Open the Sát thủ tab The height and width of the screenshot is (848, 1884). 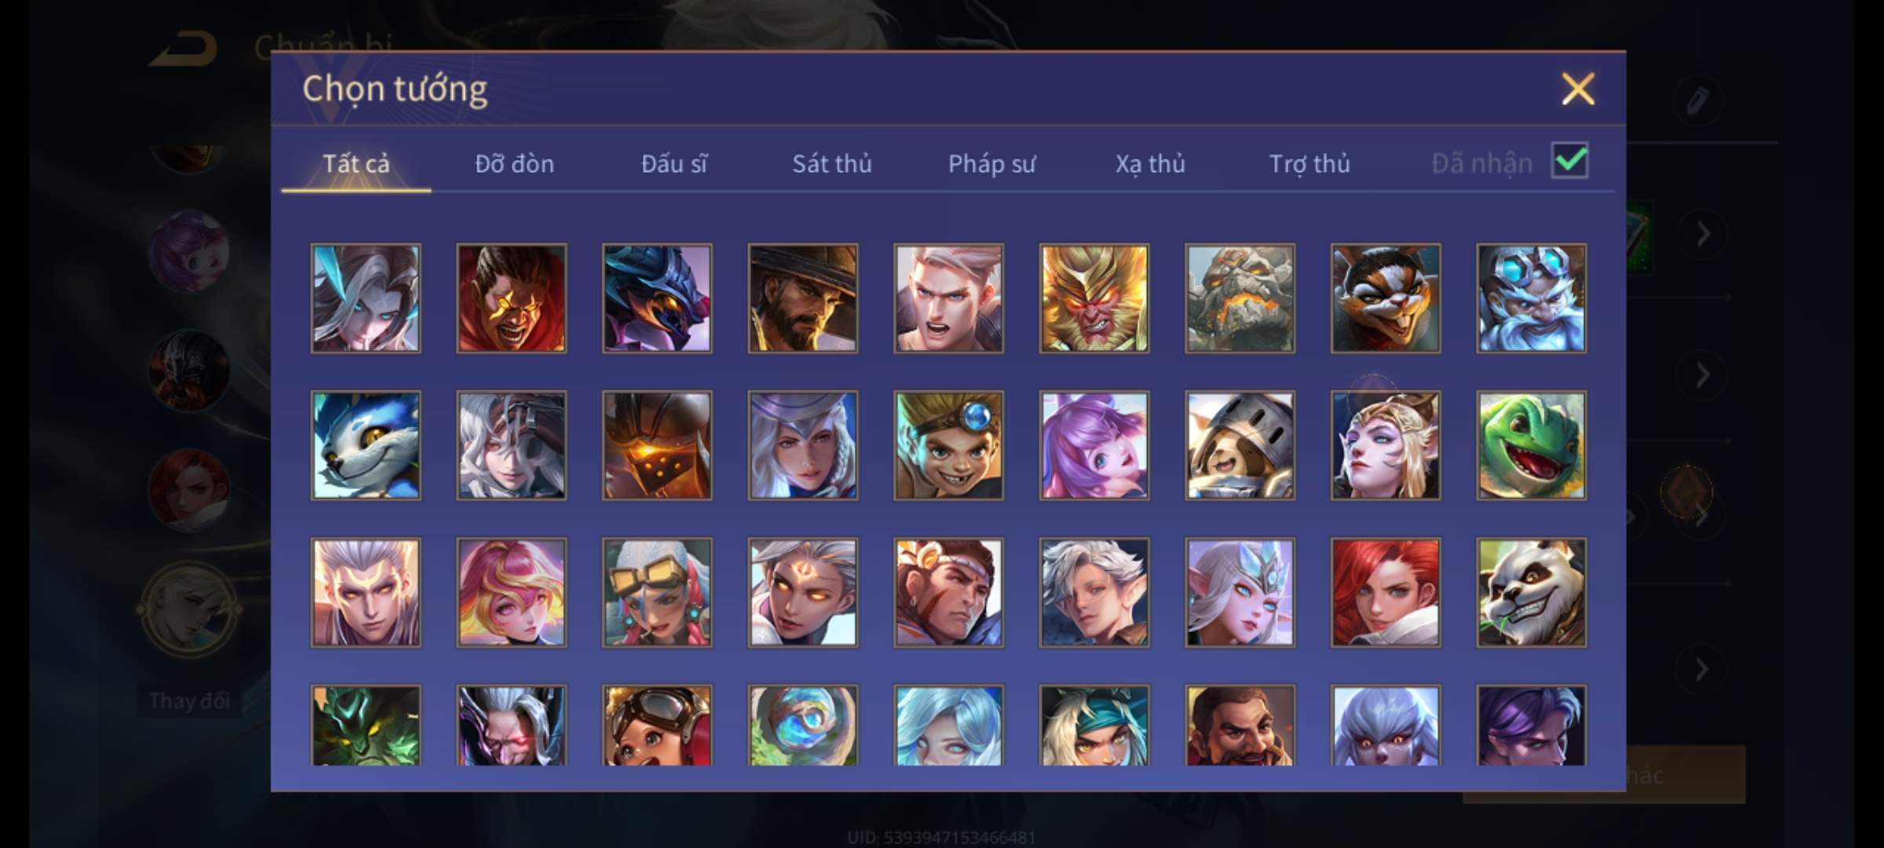831,163
